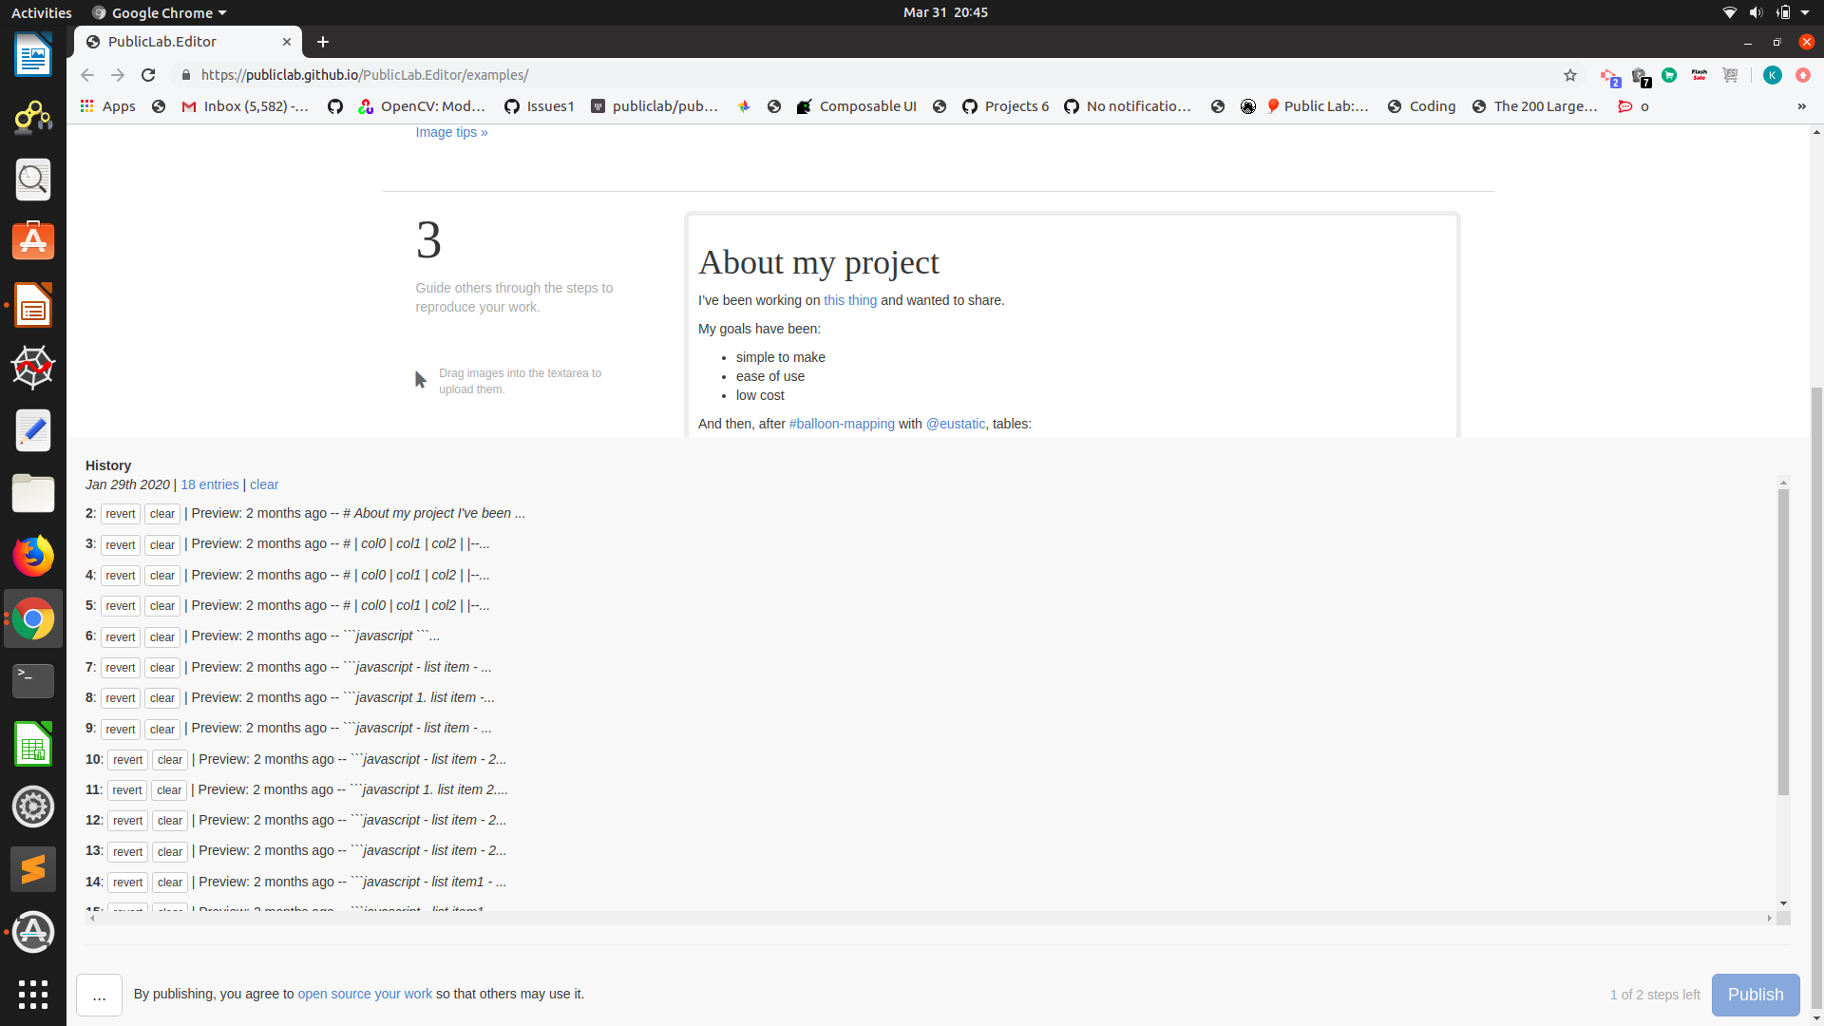The height and width of the screenshot is (1026, 1824).
Task: Expand the ellipsis options near Publish
Action: tap(99, 995)
